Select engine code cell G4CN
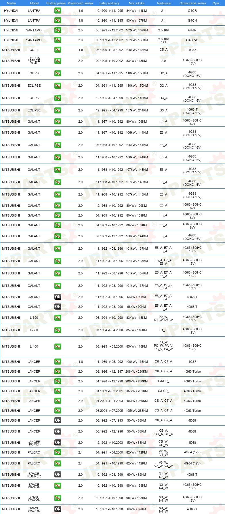 (x=192, y=20)
